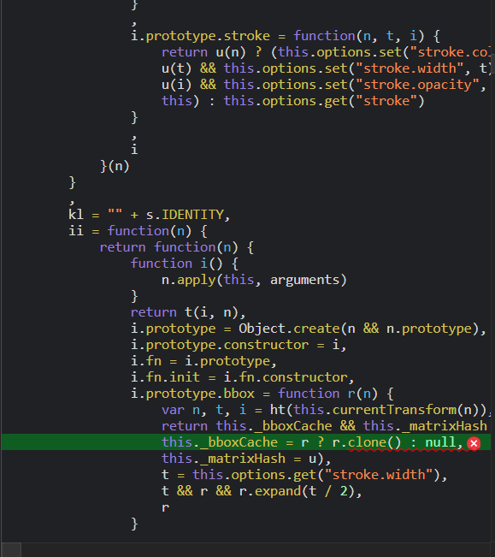
Task: Click i.prototype.constructor assignment line
Action: point(239,345)
